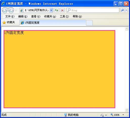130x118 pixels.
Task: Click the 收藏夹 favorites button label
Action: pos(11,22)
